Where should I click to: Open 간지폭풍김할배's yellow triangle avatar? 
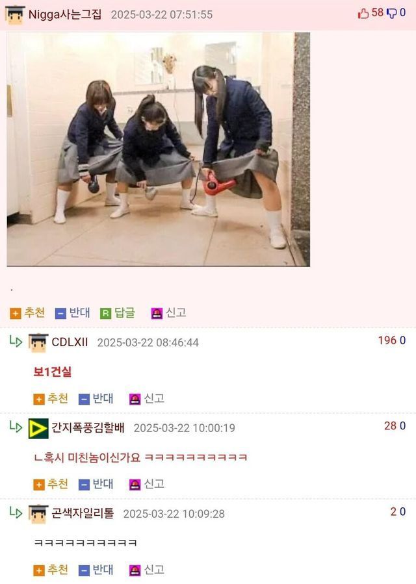pyautogui.click(x=38, y=429)
